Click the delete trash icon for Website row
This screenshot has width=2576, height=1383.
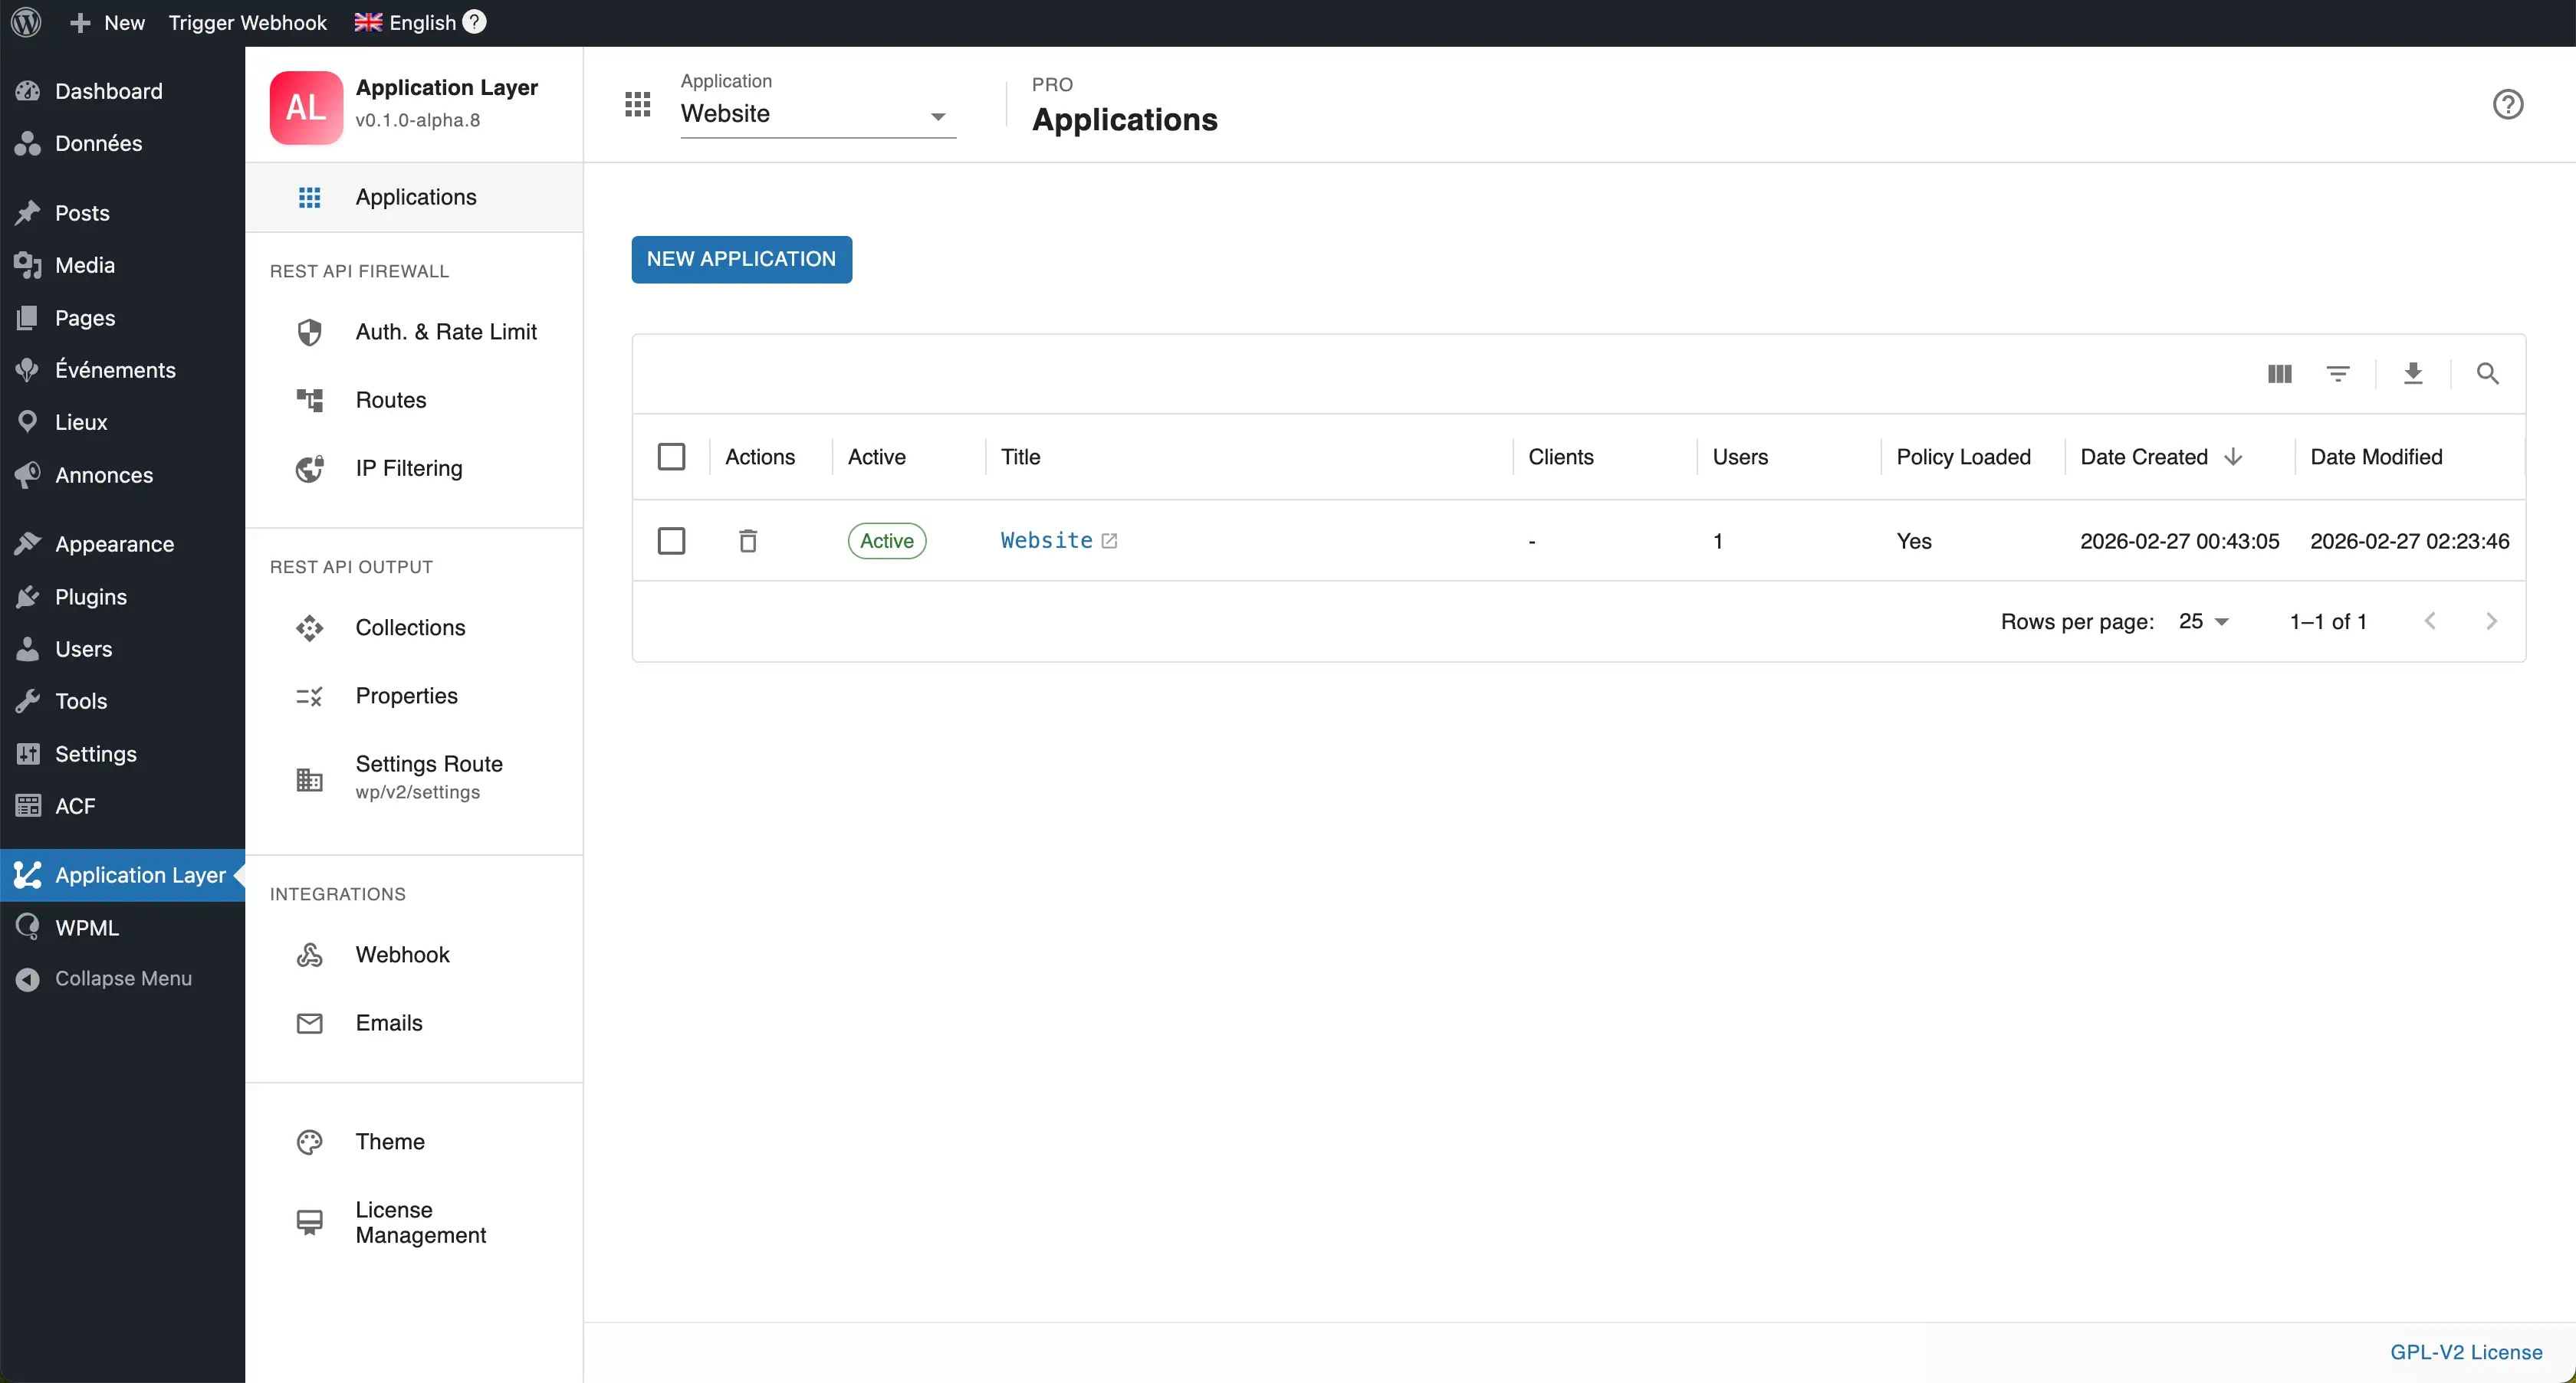[747, 541]
